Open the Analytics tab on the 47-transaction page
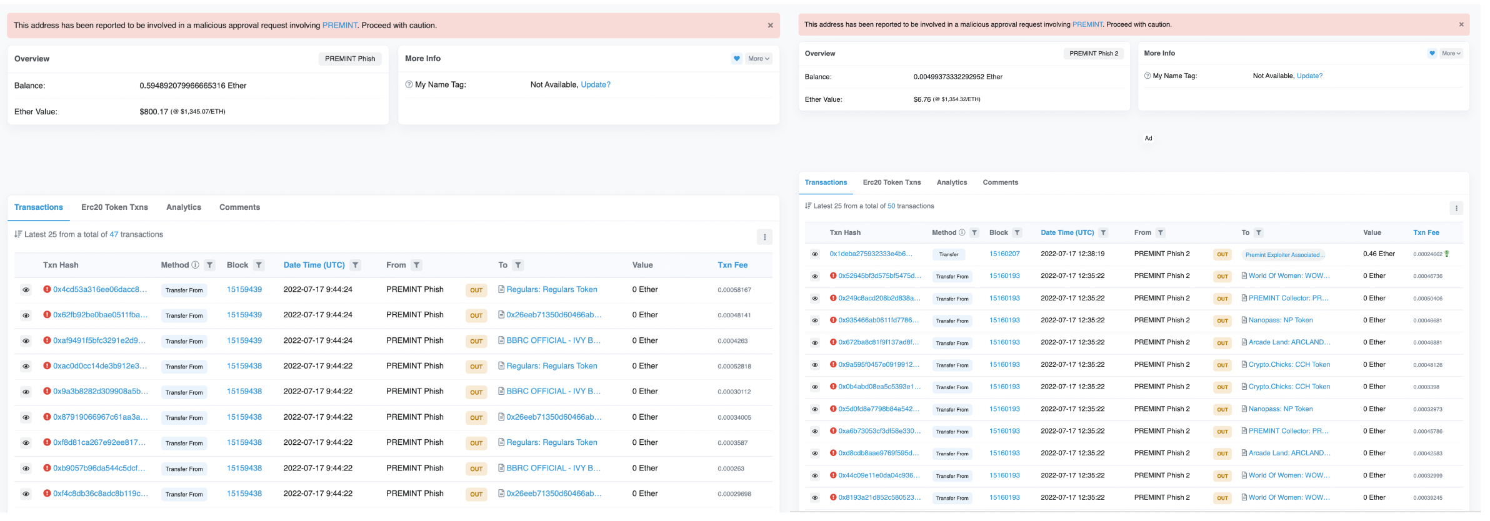The width and height of the screenshot is (1490, 521). 184,207
